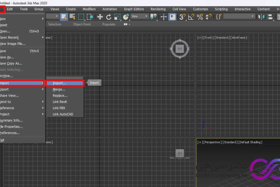
Task: Click the ribbon minimize toggle icon
Action: click(x=126, y=24)
